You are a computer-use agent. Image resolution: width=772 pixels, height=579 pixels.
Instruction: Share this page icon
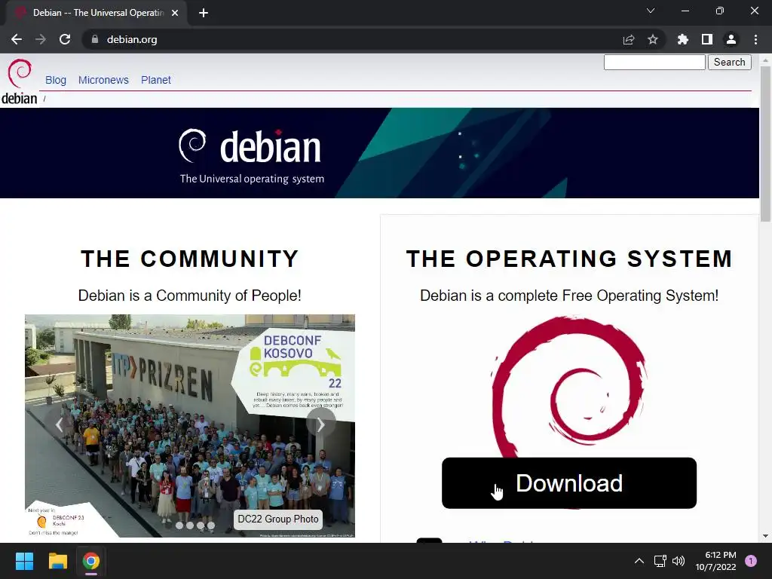coord(629,39)
